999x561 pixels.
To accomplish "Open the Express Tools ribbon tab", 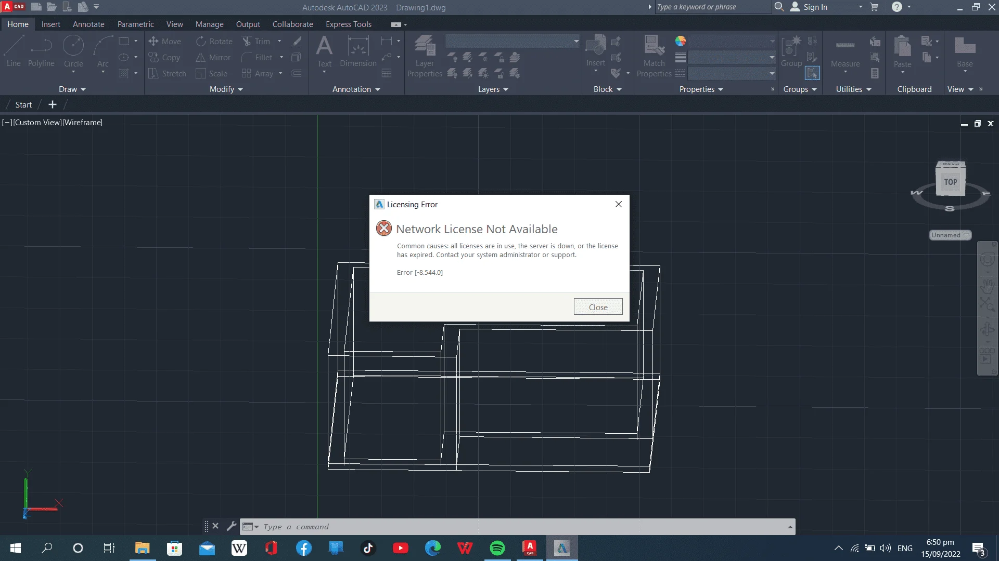I will [x=349, y=24].
